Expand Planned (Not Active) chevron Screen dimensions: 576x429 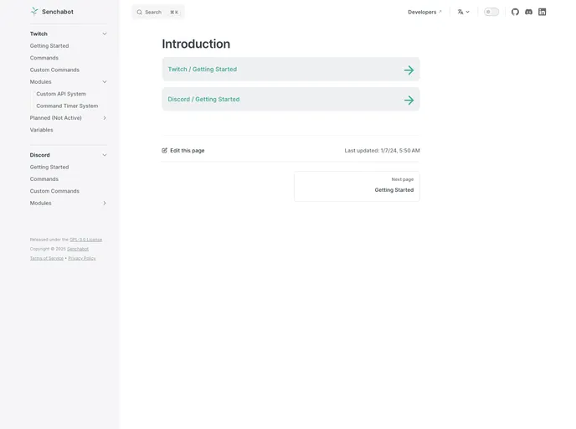point(105,118)
